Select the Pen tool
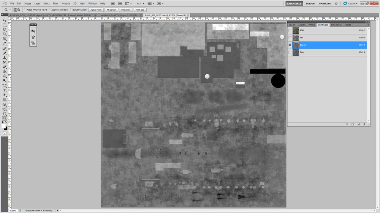The width and height of the screenshot is (380, 213). (x=5, y=86)
